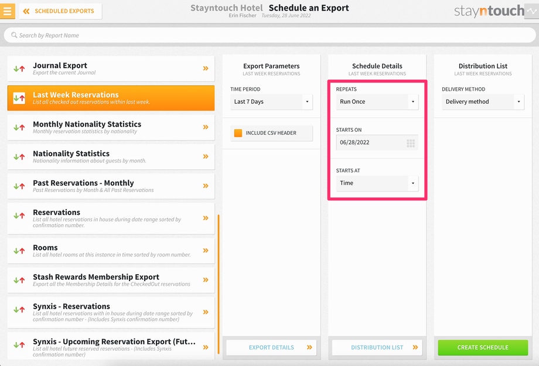
Task: Select Stash Rewards Membership Export
Action: tap(111, 280)
